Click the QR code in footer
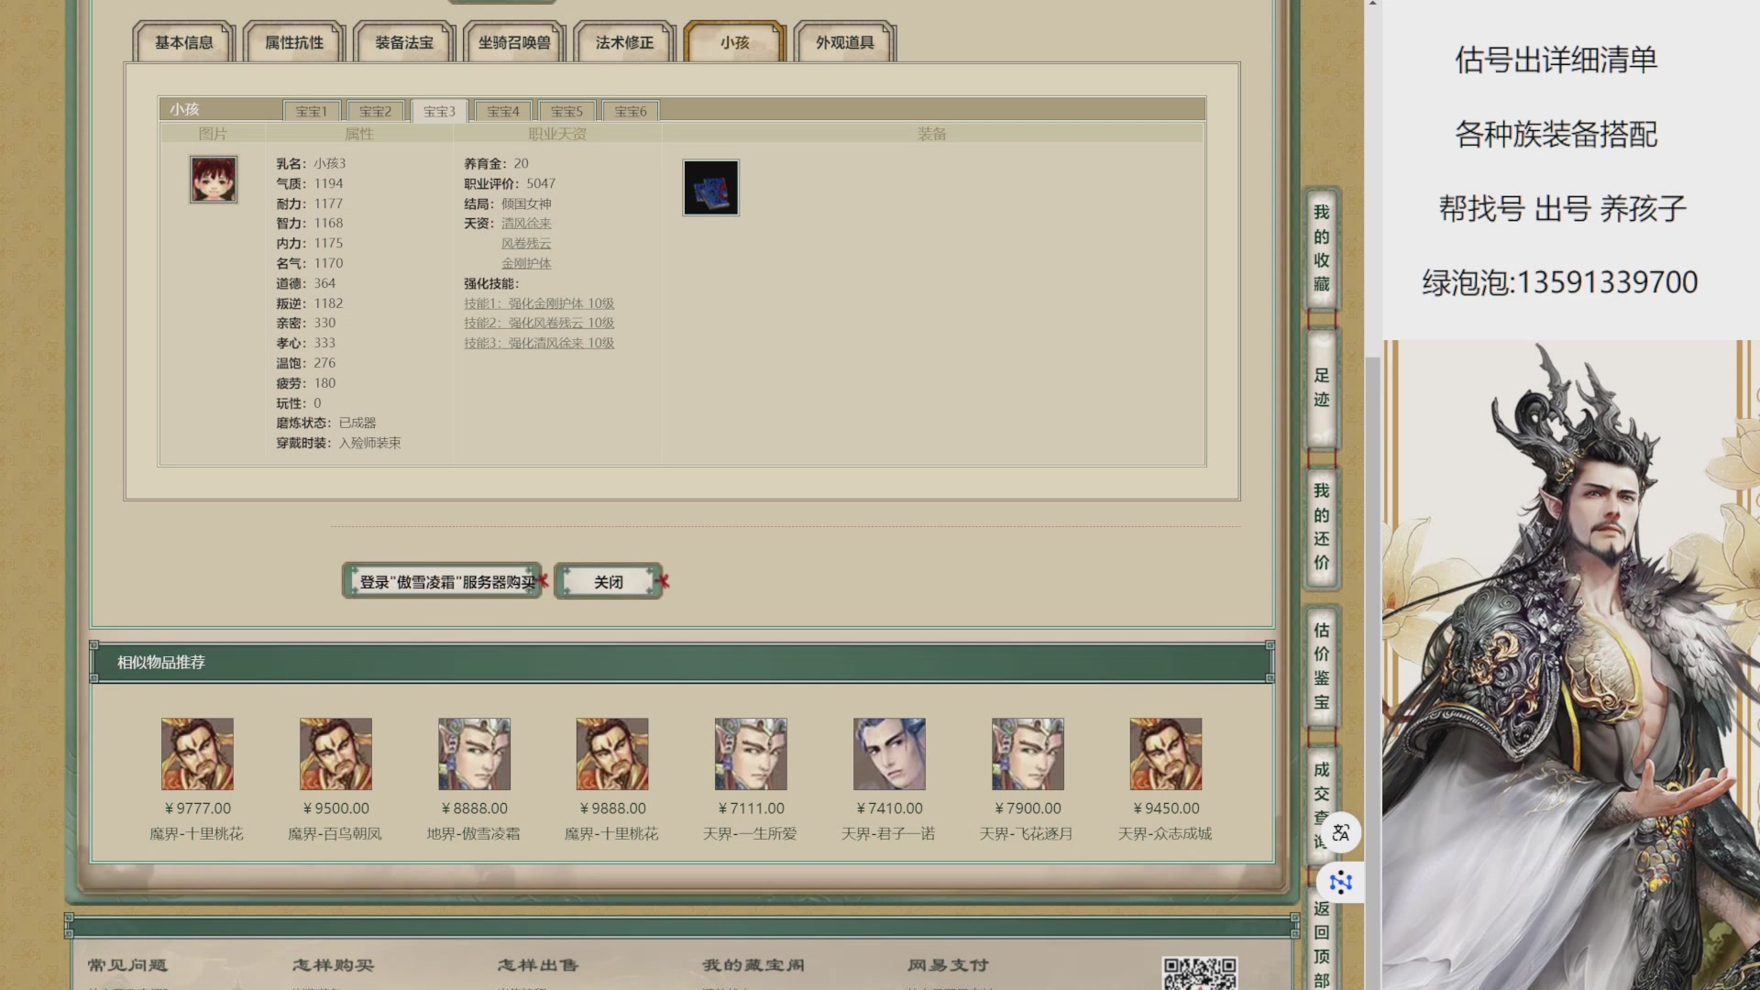Viewport: 1760px width, 990px height. (1200, 973)
